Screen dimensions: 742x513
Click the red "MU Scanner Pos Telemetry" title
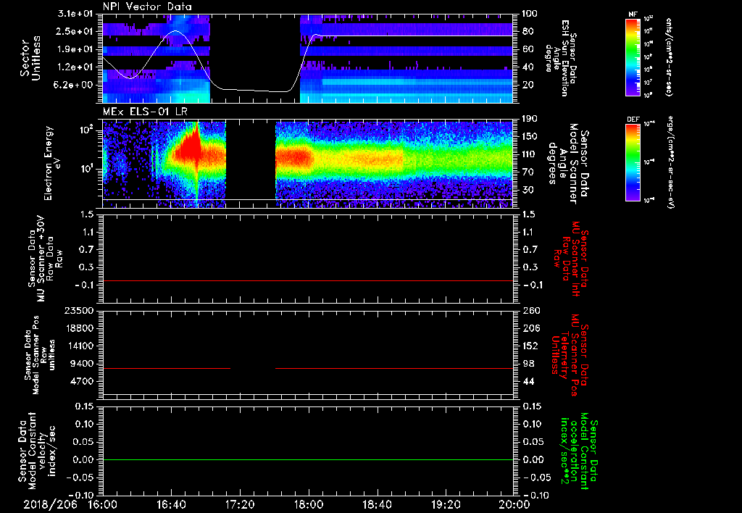point(571,355)
